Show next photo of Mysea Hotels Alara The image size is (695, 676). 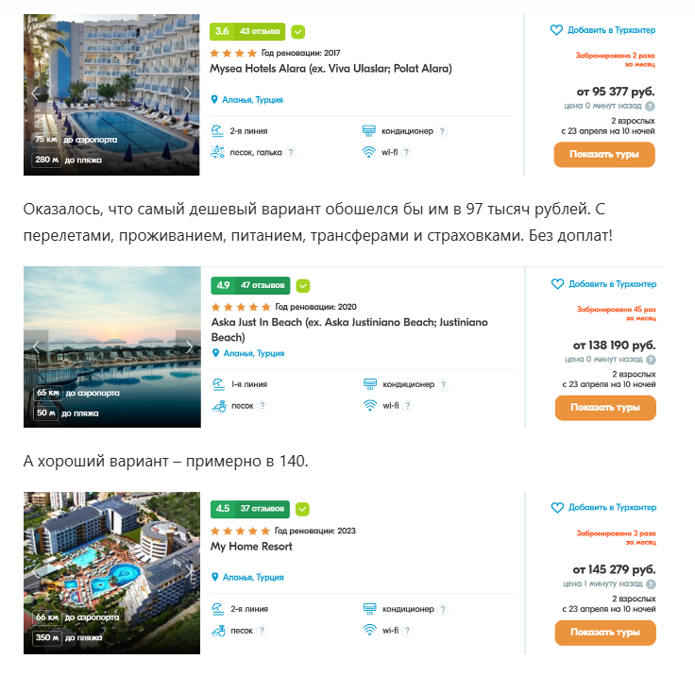(x=188, y=93)
